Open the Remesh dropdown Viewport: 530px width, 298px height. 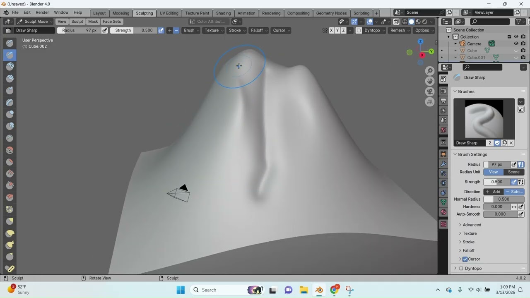(399, 30)
